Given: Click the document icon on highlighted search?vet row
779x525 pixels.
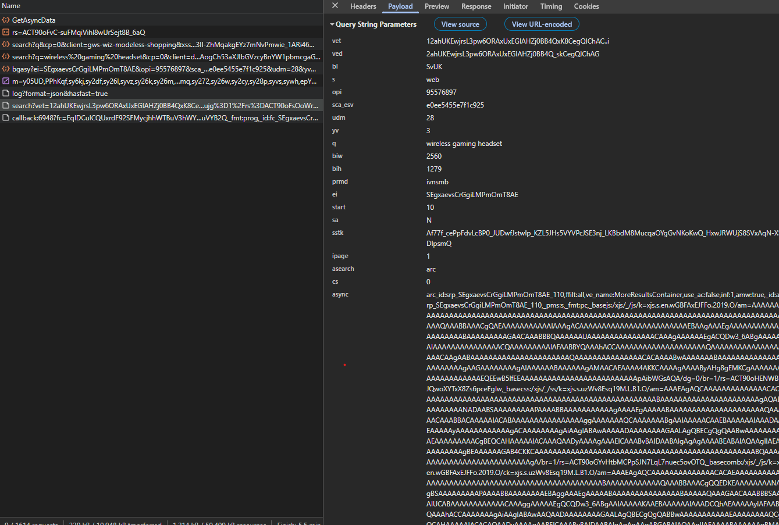Looking at the screenshot, I should (x=6, y=105).
